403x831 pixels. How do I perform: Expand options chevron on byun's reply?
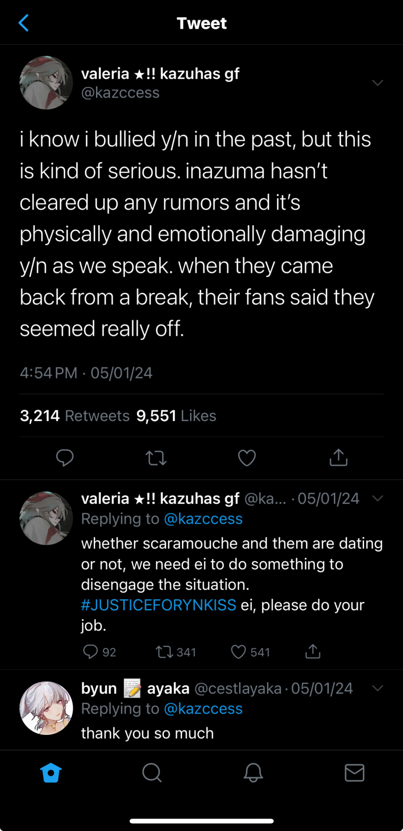pyautogui.click(x=377, y=688)
